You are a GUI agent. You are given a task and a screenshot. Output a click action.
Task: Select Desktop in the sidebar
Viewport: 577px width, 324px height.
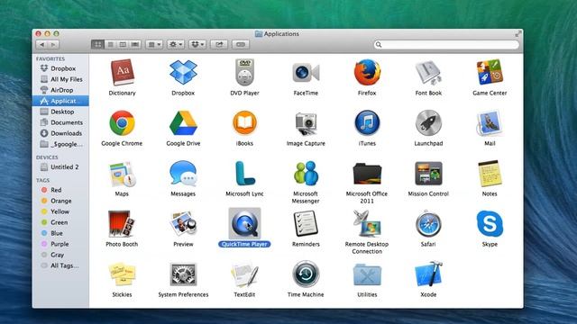coord(60,112)
